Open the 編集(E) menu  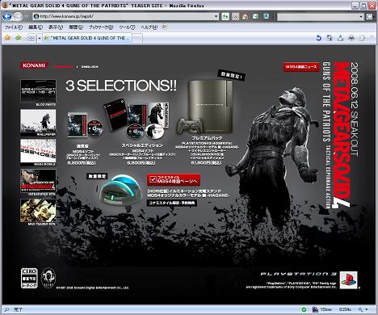pyautogui.click(x=36, y=27)
